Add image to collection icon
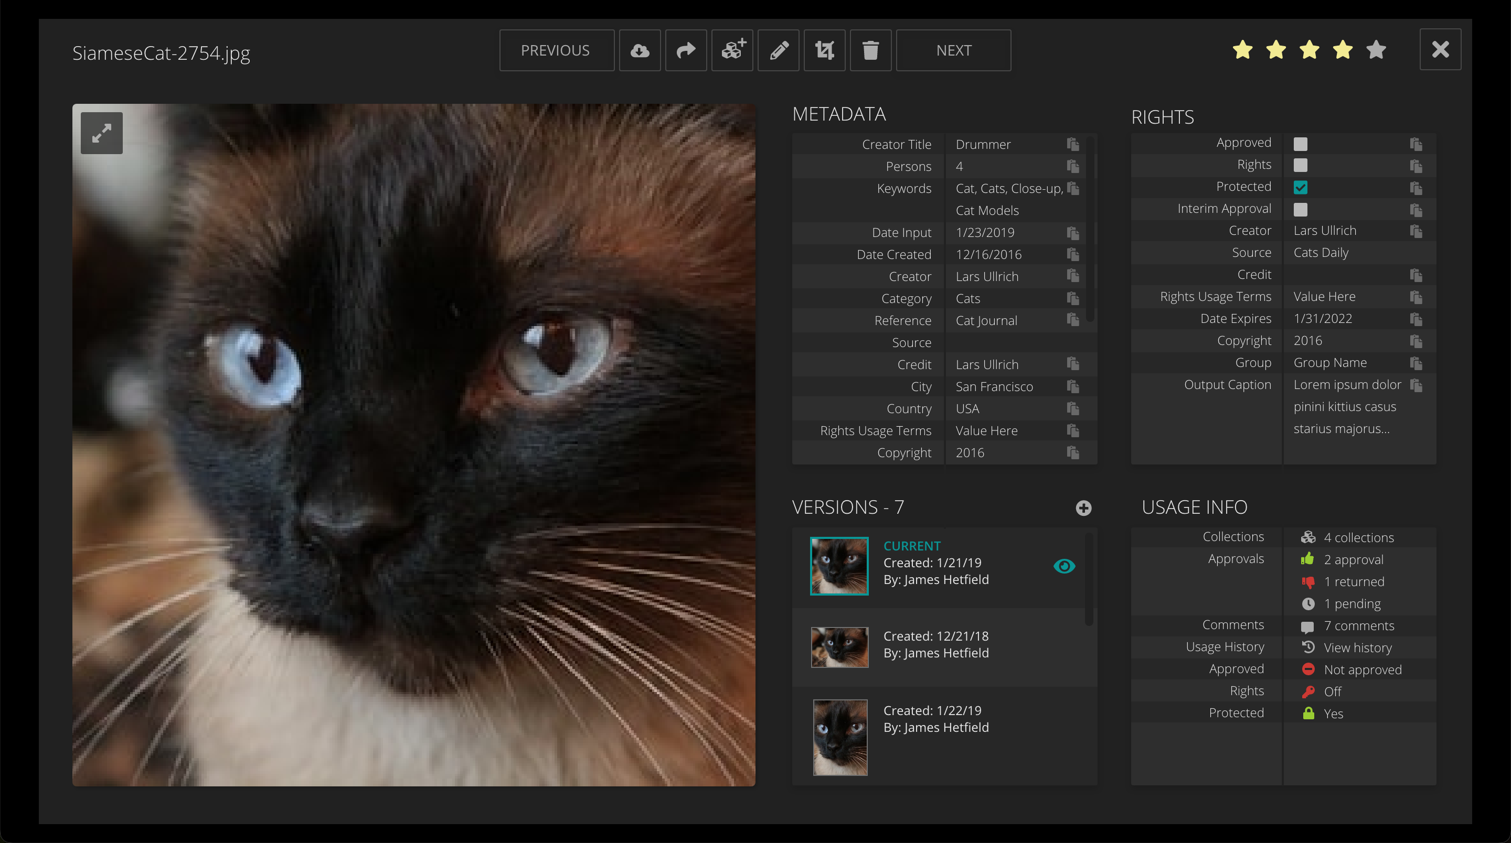1511x843 pixels. 732,50
